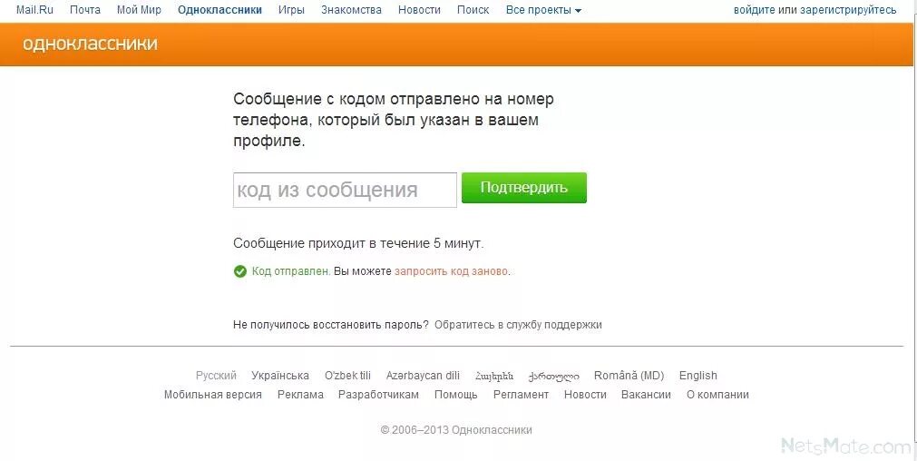Open Поиск in top navigation
The image size is (917, 461).
473,10
